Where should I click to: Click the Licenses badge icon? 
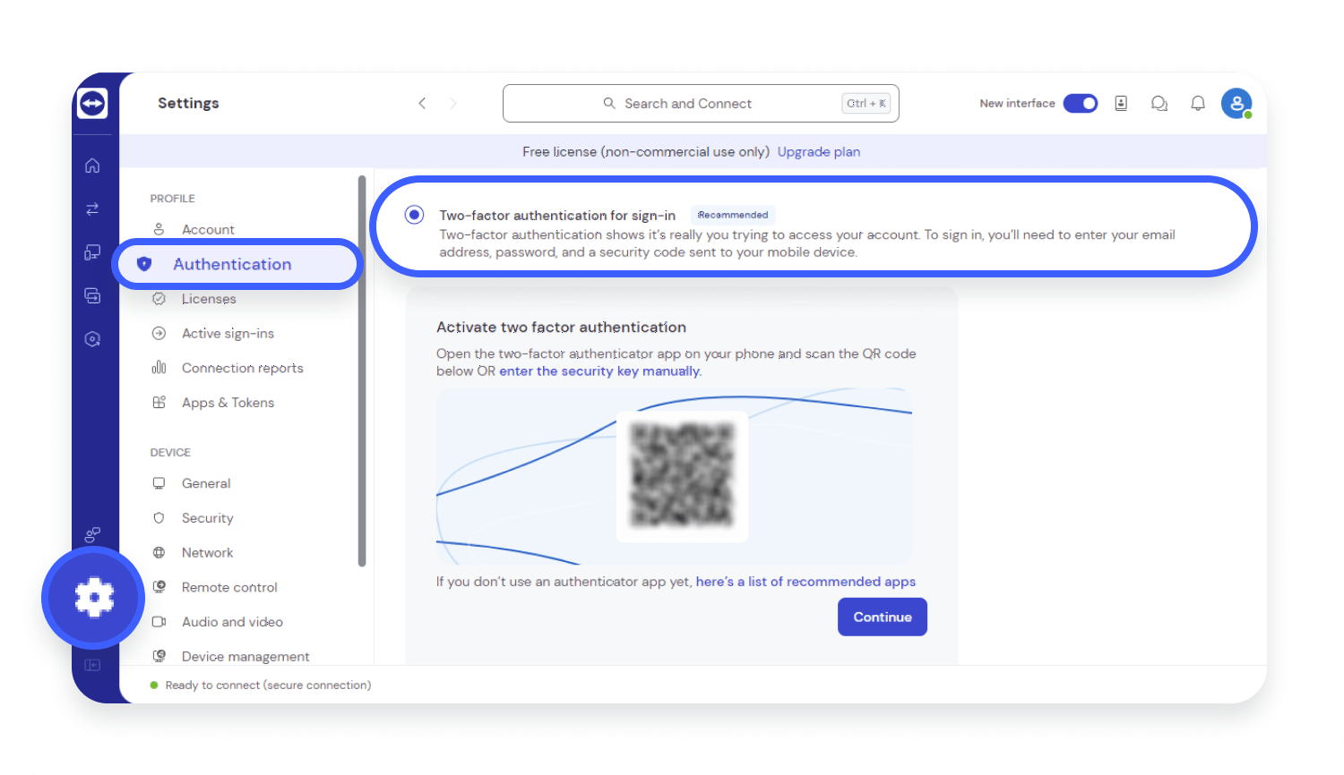click(159, 299)
